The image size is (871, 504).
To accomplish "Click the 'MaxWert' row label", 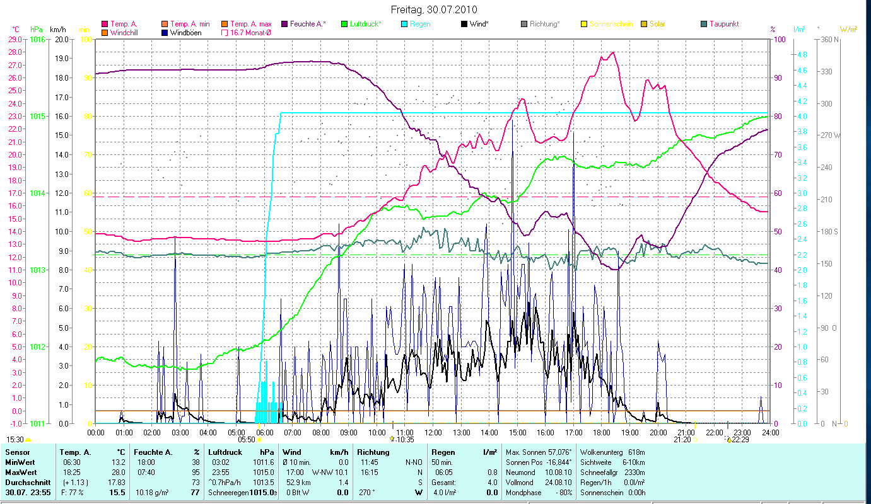I will (x=21, y=472).
